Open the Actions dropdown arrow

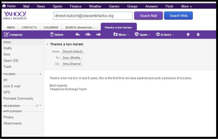(x=173, y=35)
